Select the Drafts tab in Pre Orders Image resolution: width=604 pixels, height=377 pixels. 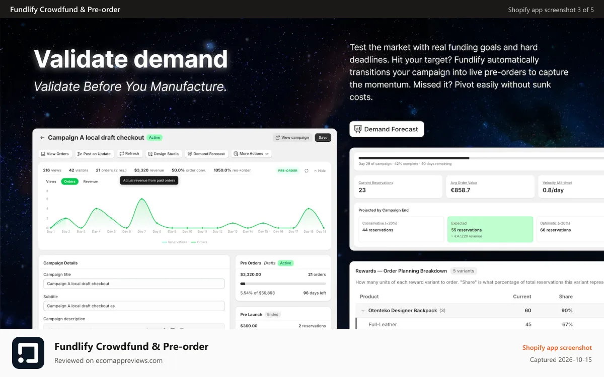pyautogui.click(x=270, y=263)
